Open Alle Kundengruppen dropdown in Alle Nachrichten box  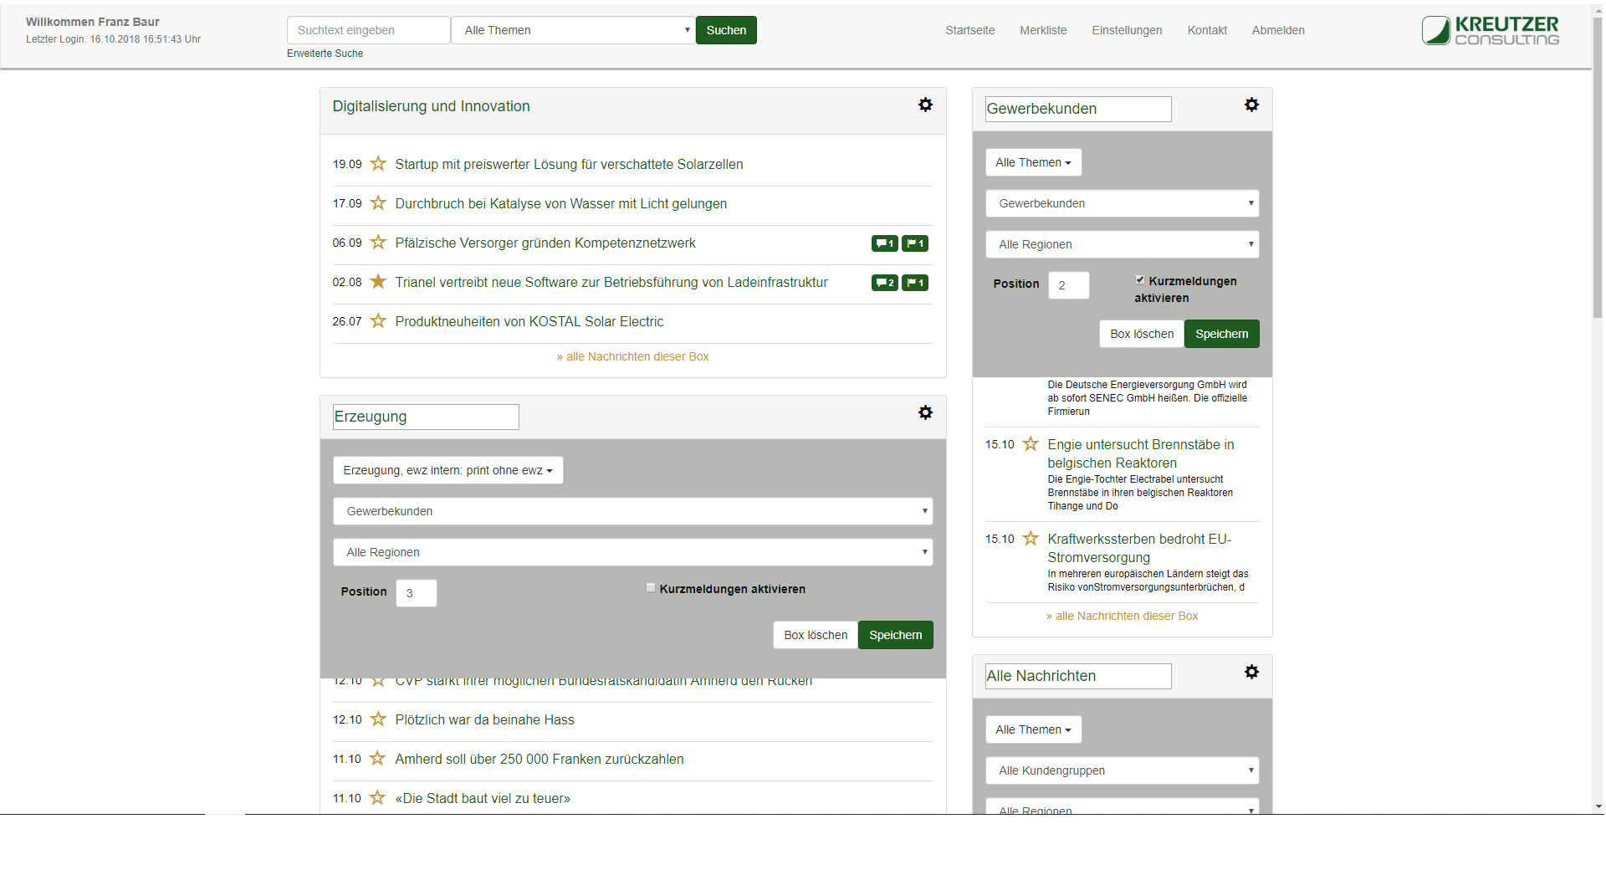[1122, 770]
